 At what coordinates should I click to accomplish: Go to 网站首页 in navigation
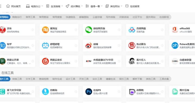click(16, 6)
